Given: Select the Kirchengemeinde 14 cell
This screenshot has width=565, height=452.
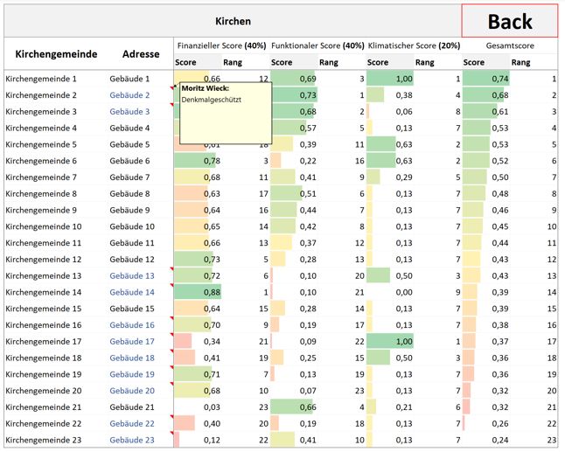Looking at the screenshot, I should [43, 293].
